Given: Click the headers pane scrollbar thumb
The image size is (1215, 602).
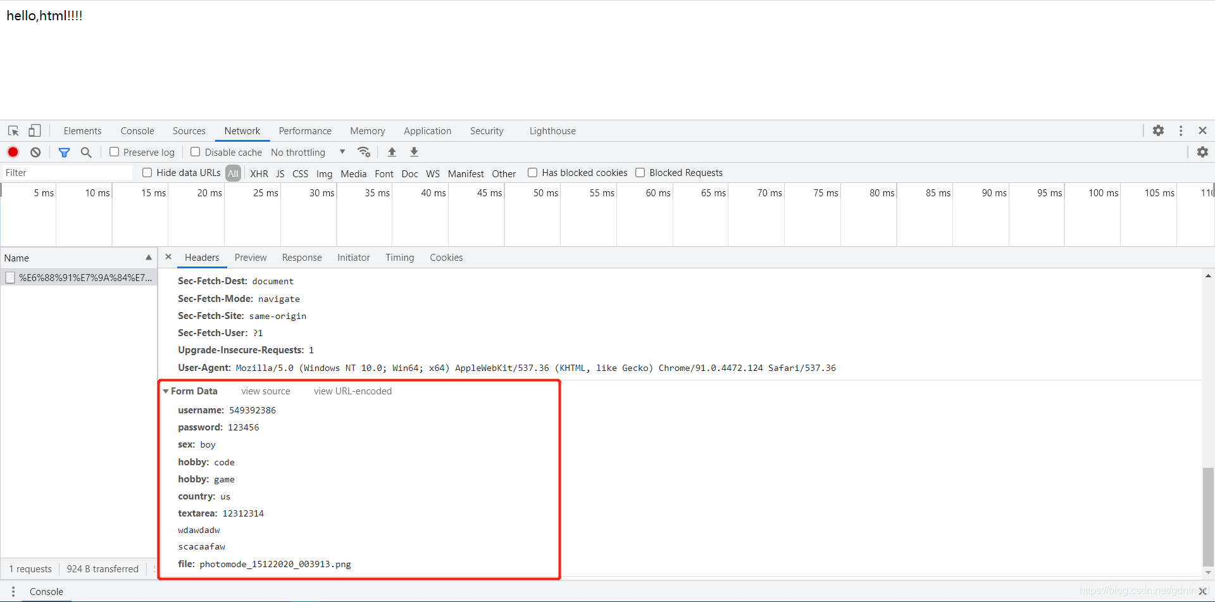Looking at the screenshot, I should coord(1208,517).
